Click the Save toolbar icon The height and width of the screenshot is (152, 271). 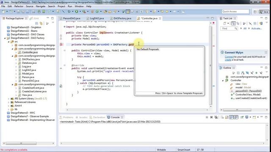click(x=18, y=11)
